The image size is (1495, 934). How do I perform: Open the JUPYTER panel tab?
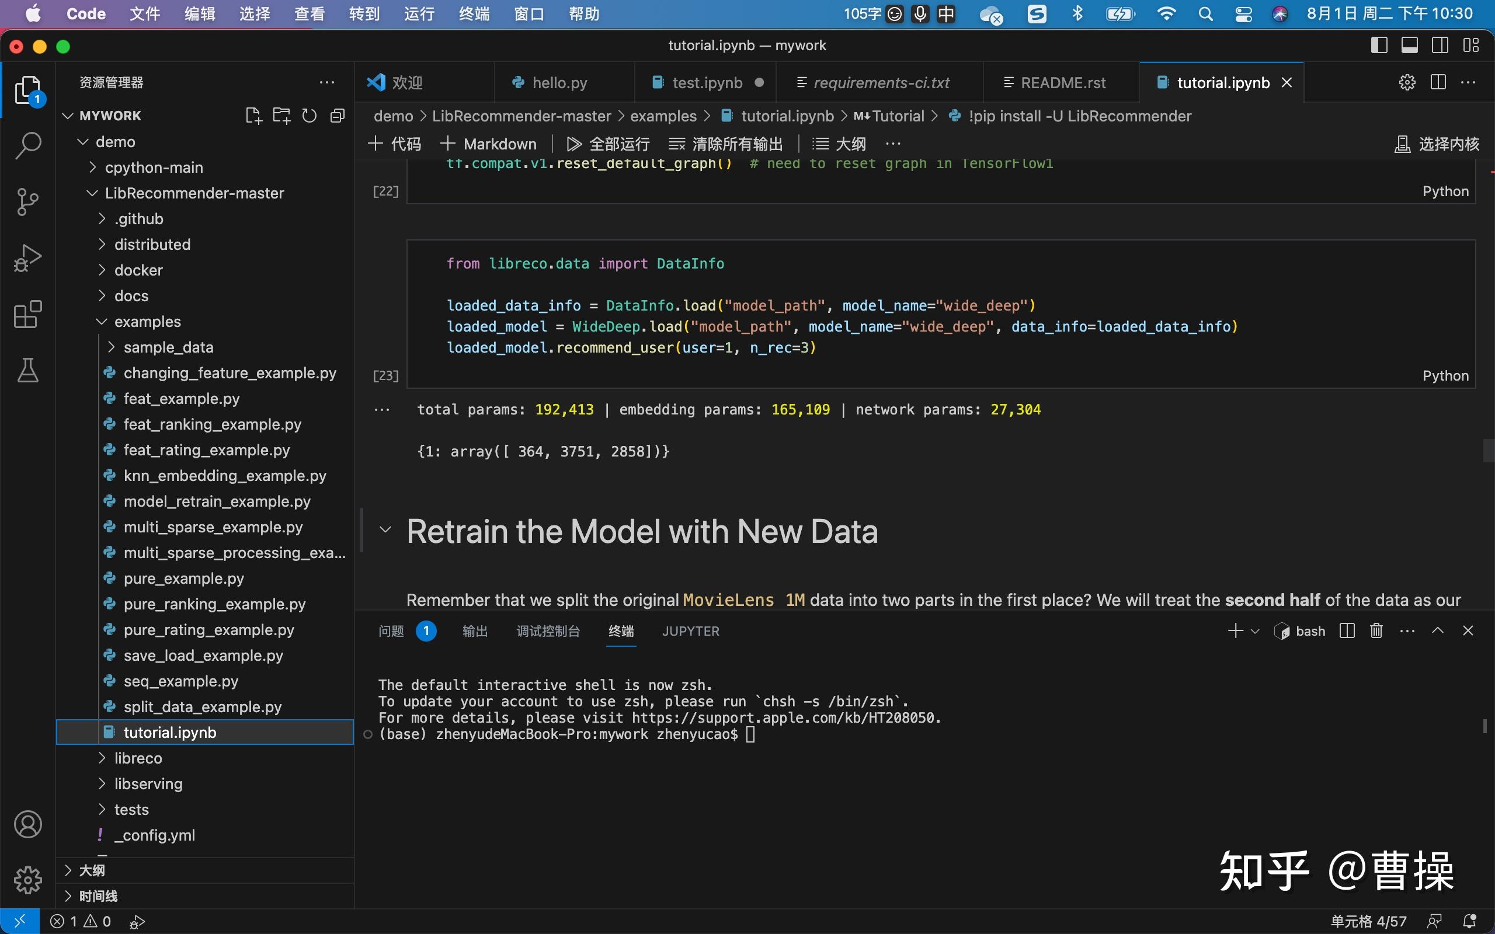[x=691, y=630]
